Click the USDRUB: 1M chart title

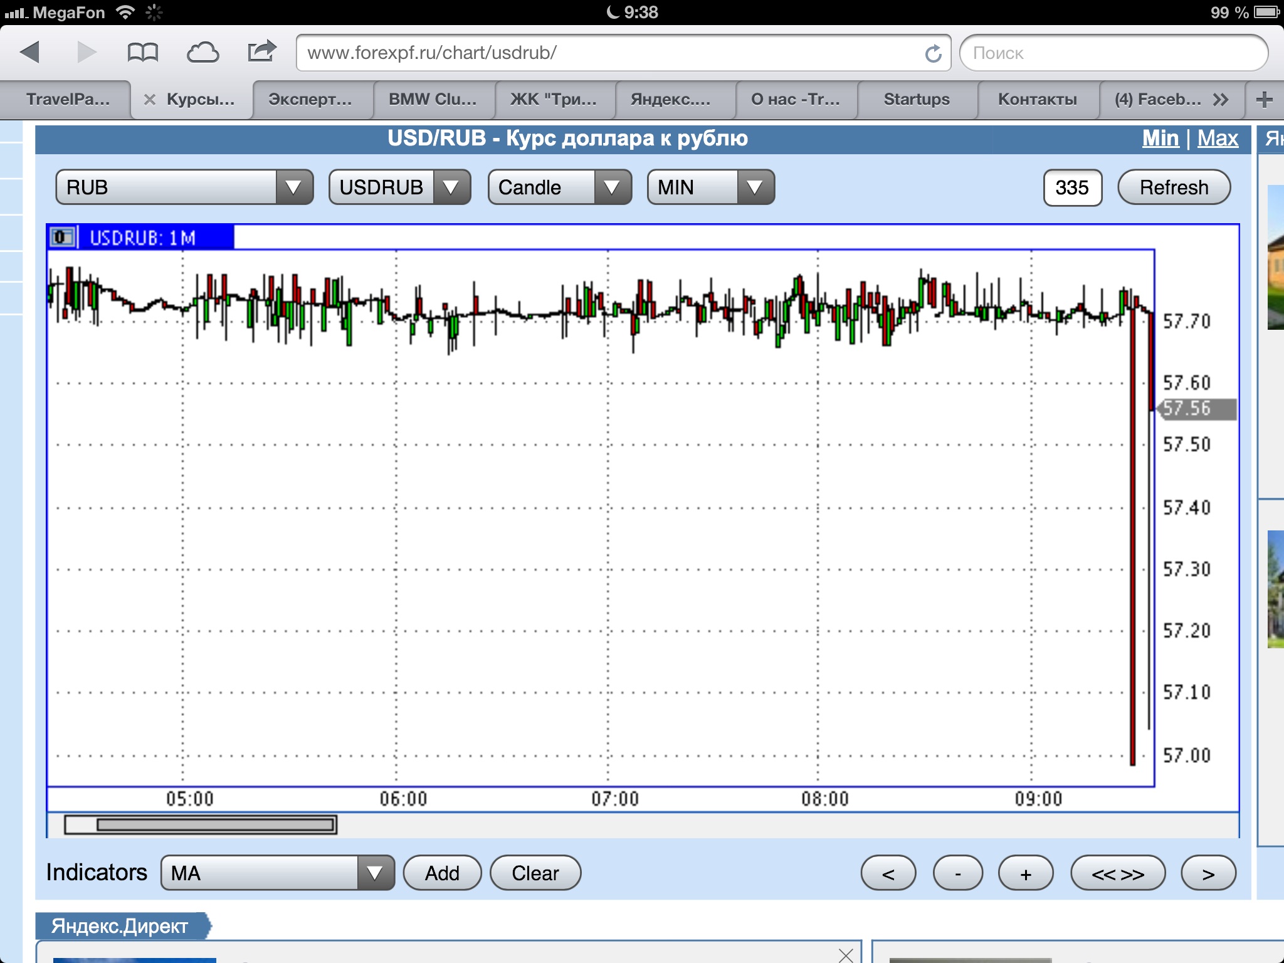pos(143,238)
